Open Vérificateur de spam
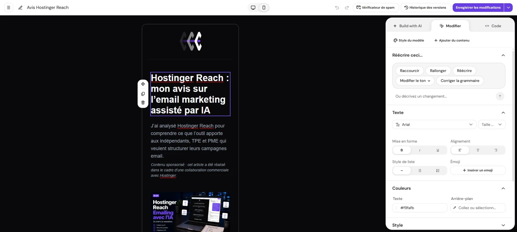The image size is (517, 232). click(375, 7)
